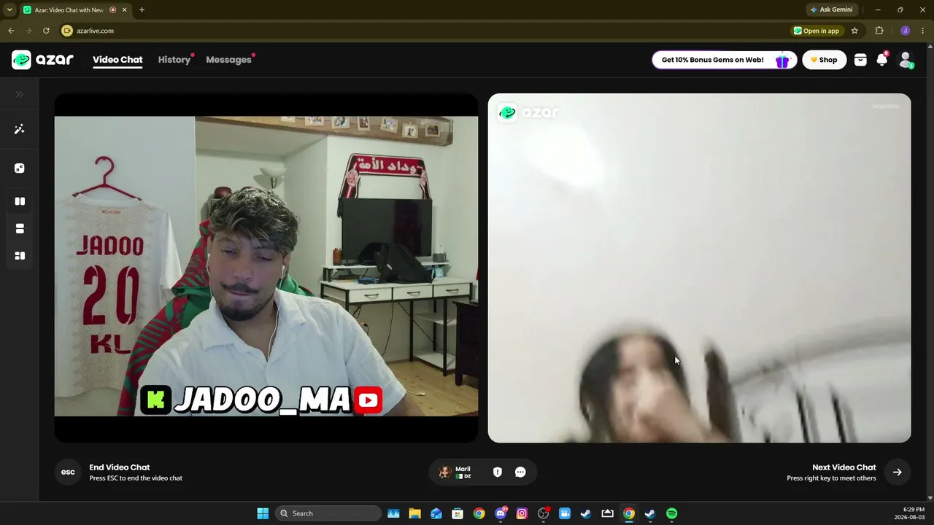Select the Azar: Video Chat browser tab
The image size is (934, 525).
pos(74,10)
